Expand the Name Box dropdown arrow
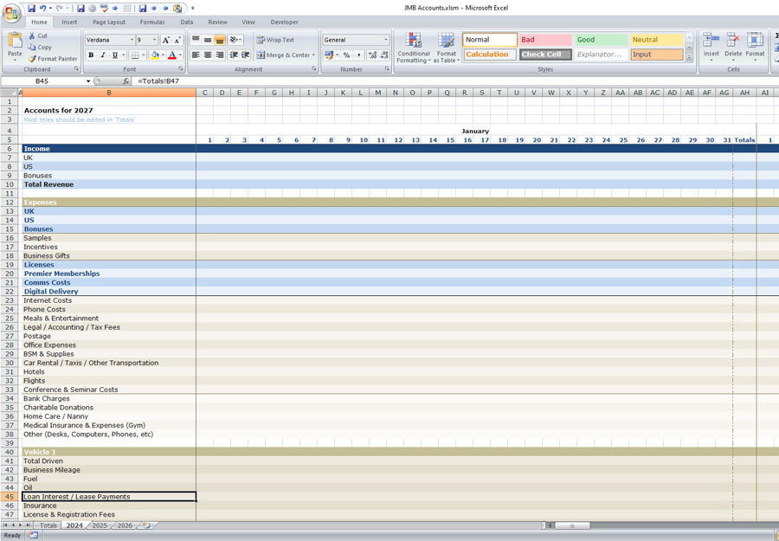 [x=88, y=81]
